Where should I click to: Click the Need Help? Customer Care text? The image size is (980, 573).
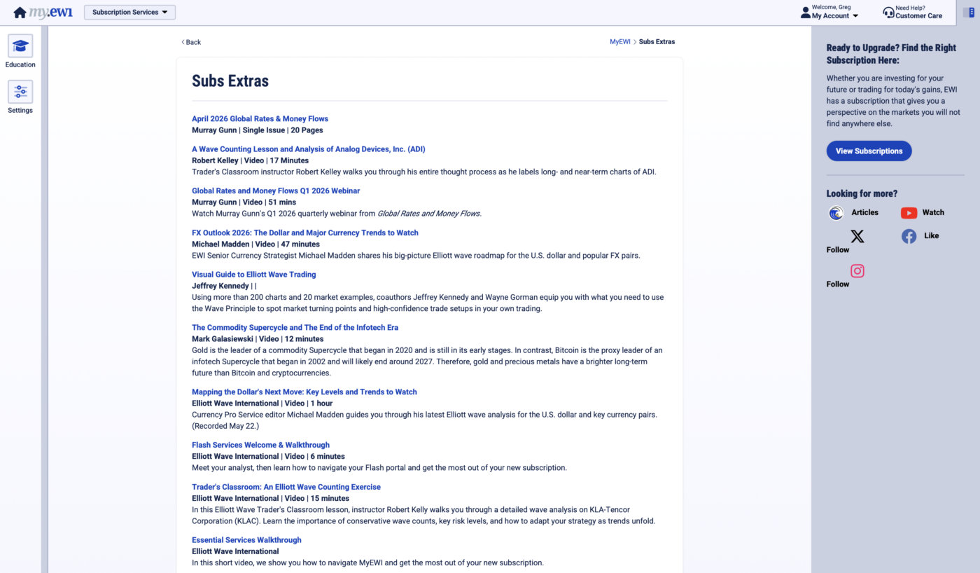tap(919, 13)
